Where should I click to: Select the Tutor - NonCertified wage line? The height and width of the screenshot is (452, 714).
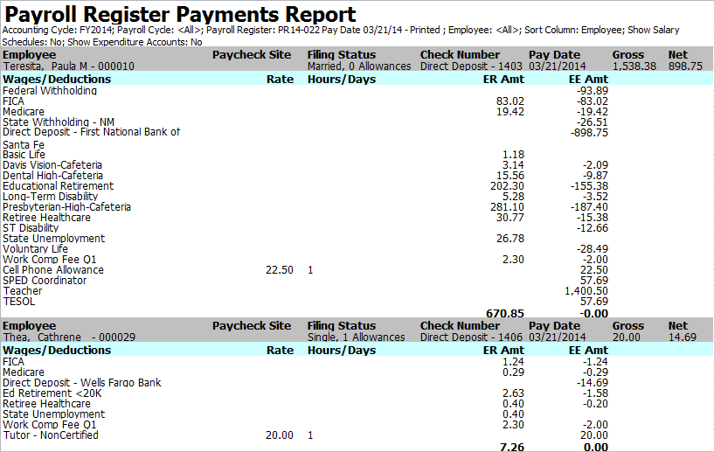pyautogui.click(x=51, y=435)
